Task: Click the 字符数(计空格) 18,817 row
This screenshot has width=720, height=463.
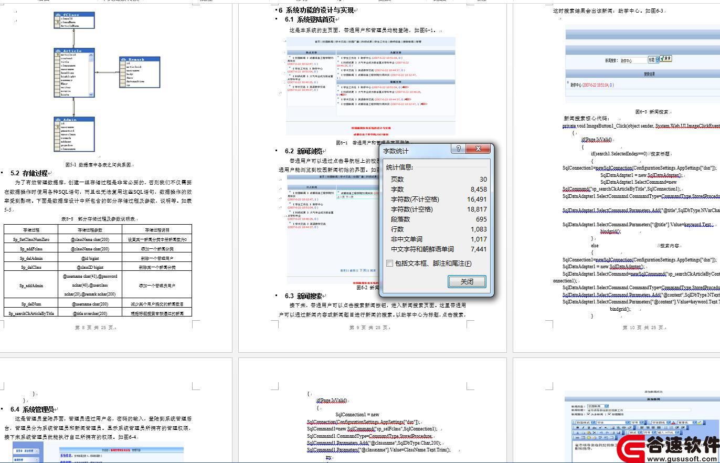Action: coord(439,209)
